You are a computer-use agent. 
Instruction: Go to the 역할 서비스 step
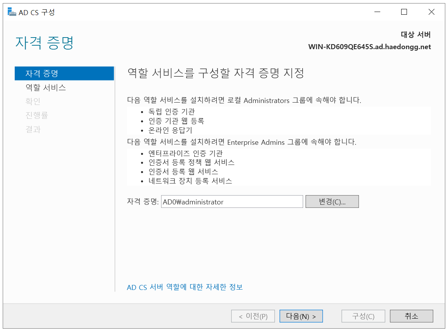[x=46, y=87]
